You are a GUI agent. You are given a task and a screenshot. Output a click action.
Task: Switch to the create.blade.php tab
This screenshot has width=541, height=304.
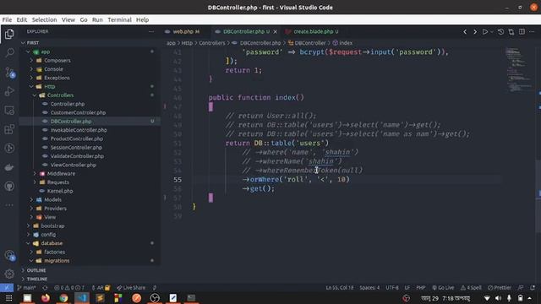pos(314,31)
